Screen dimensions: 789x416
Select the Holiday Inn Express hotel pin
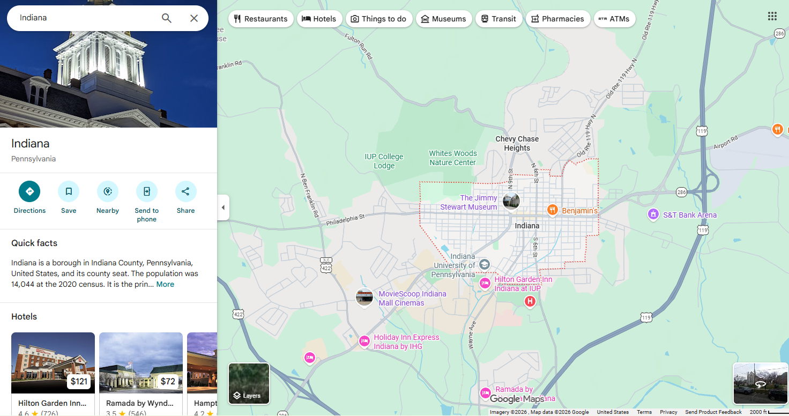pyautogui.click(x=364, y=341)
